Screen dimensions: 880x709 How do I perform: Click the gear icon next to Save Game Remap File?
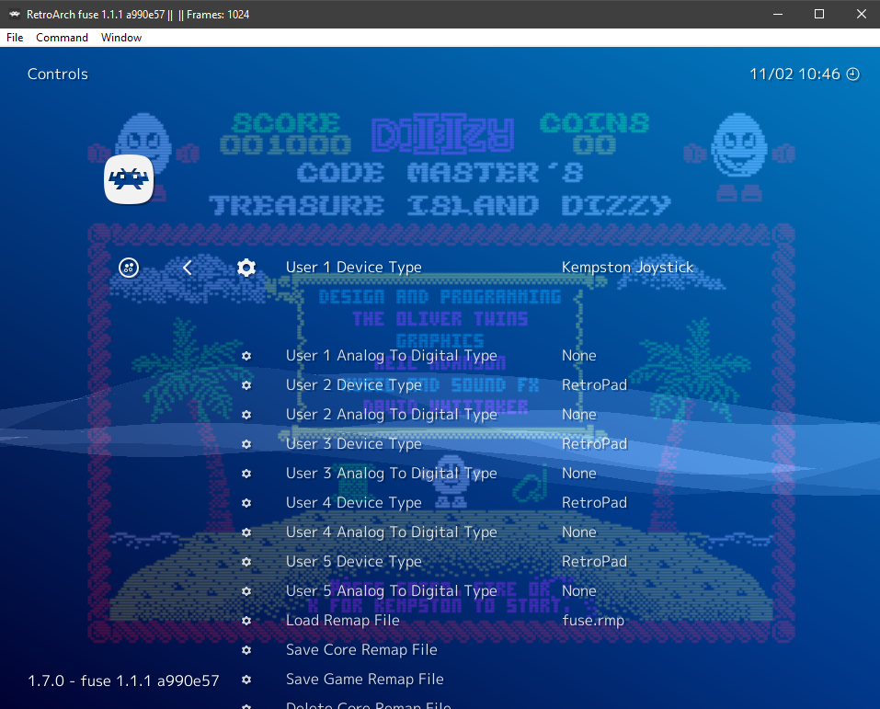pos(246,680)
